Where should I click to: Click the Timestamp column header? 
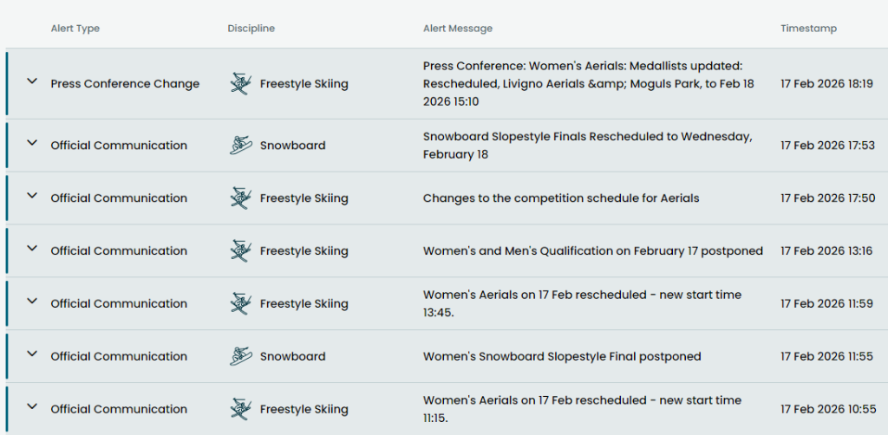pyautogui.click(x=808, y=29)
